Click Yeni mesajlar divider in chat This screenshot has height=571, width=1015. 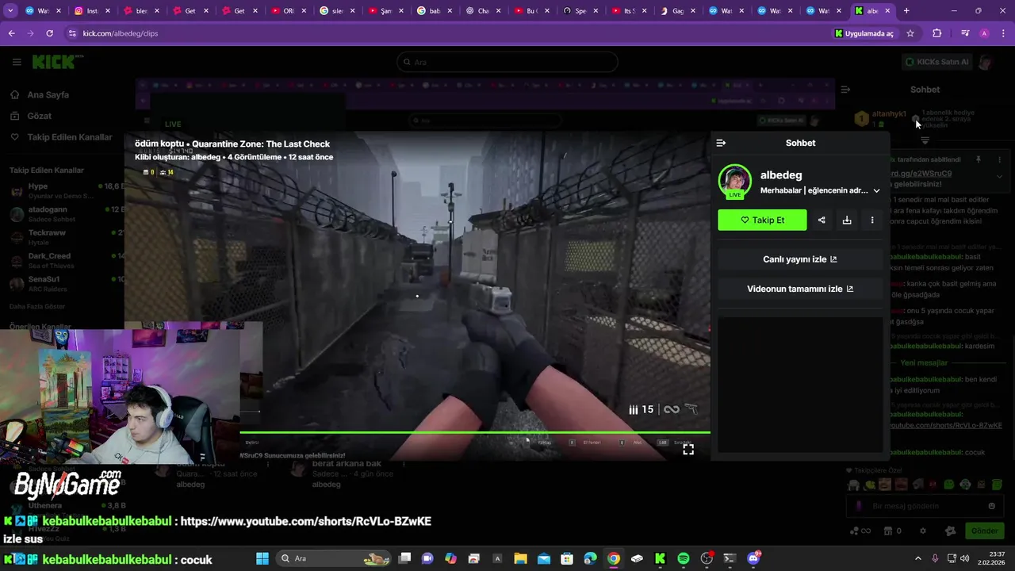click(924, 362)
